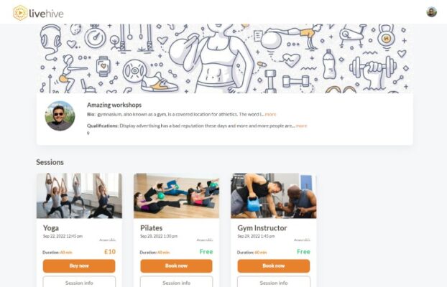Click the Buy now button for Yoga
The image size is (447, 287).
pos(79,266)
